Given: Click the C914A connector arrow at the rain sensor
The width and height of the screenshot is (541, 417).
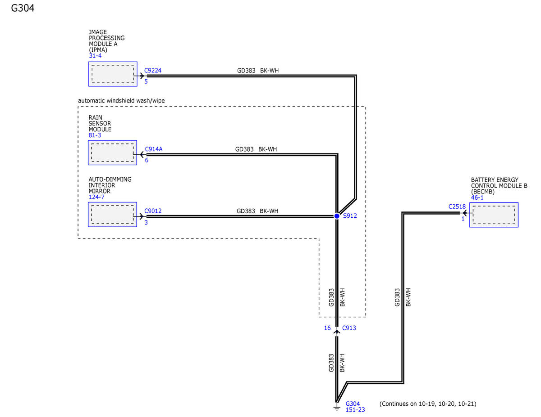Looking at the screenshot, I should point(142,155).
